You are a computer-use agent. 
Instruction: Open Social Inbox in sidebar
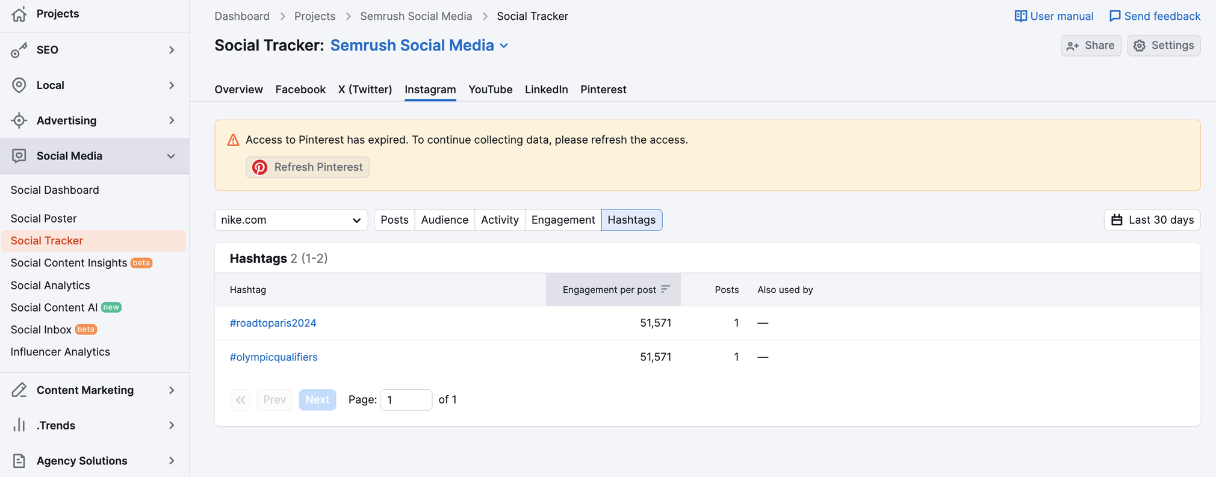pyautogui.click(x=41, y=330)
